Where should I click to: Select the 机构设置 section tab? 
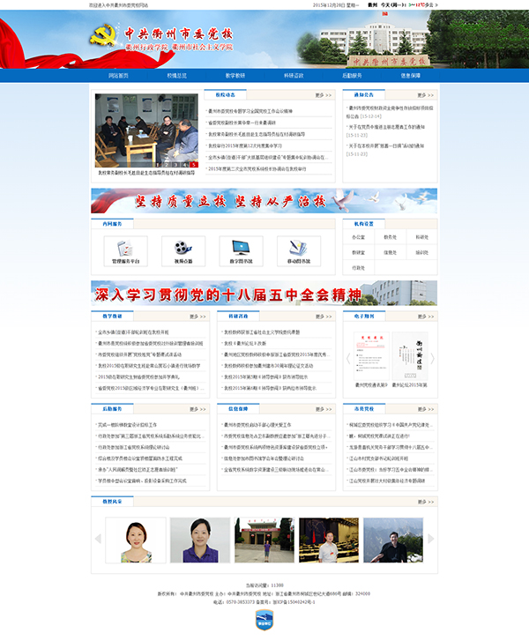pyautogui.click(x=364, y=224)
